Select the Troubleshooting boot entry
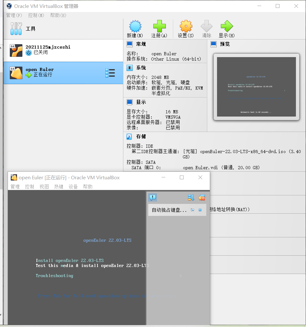306x327 pixels. (54, 276)
